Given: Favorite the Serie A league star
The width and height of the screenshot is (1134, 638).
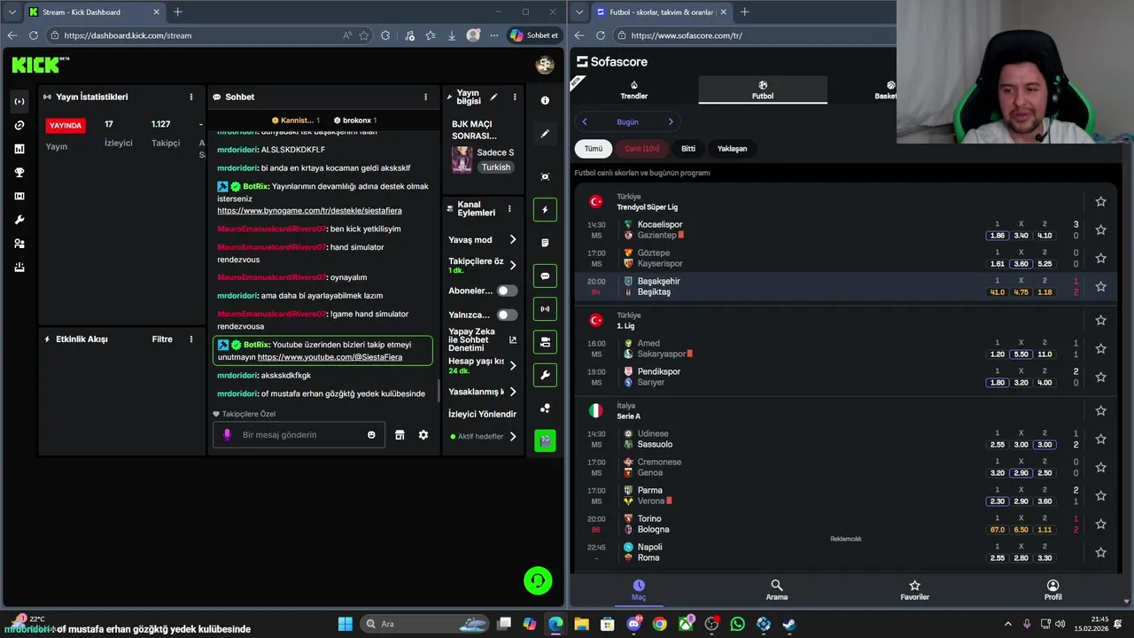Looking at the screenshot, I should (1100, 411).
